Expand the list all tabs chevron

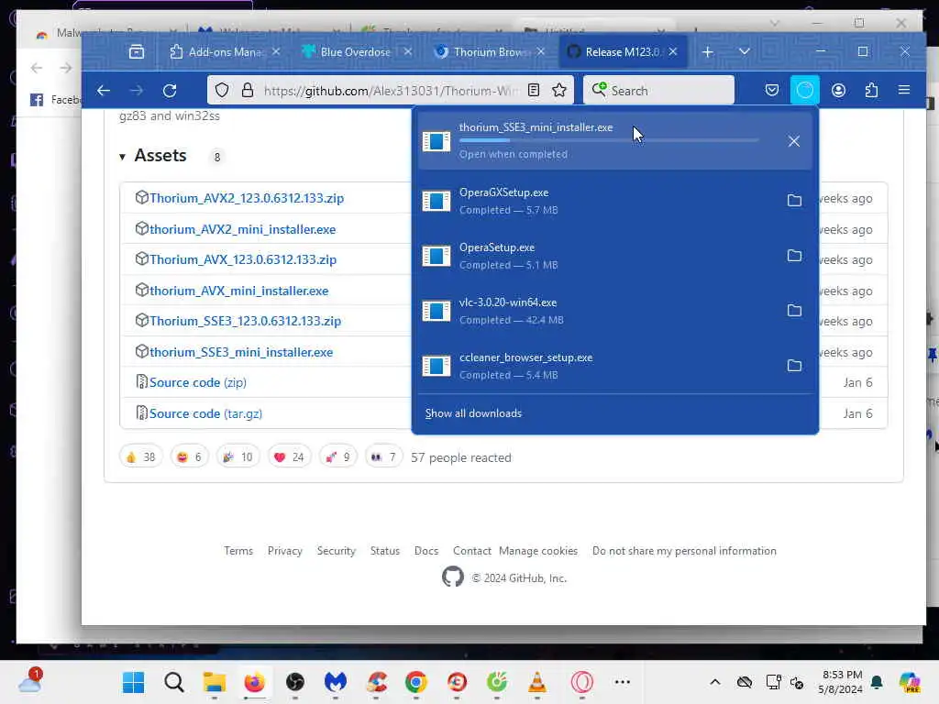click(x=745, y=52)
